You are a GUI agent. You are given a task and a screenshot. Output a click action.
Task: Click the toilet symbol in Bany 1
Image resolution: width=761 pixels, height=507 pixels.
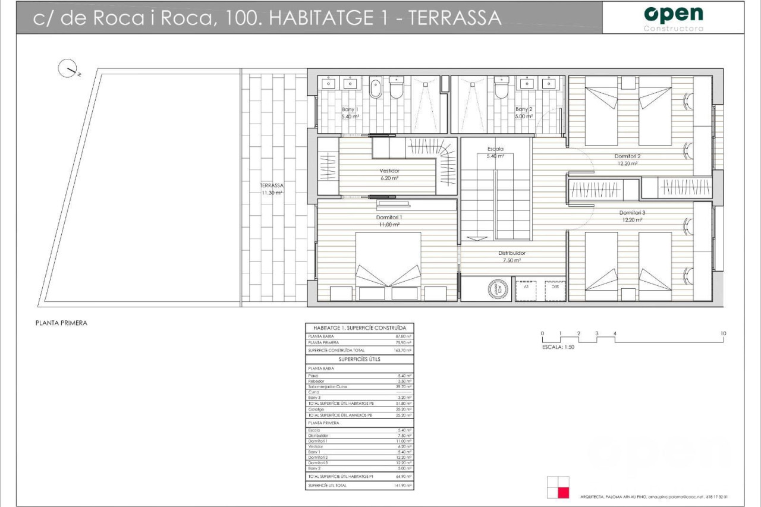(x=397, y=87)
